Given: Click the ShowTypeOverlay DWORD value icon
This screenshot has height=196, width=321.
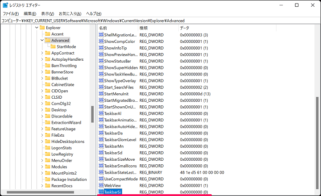Looking at the screenshot, I should [x=101, y=81].
